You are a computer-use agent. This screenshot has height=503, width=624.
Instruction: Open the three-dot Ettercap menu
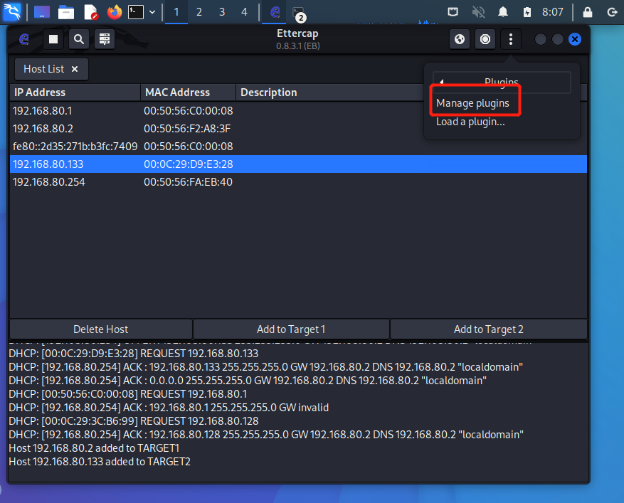[511, 39]
